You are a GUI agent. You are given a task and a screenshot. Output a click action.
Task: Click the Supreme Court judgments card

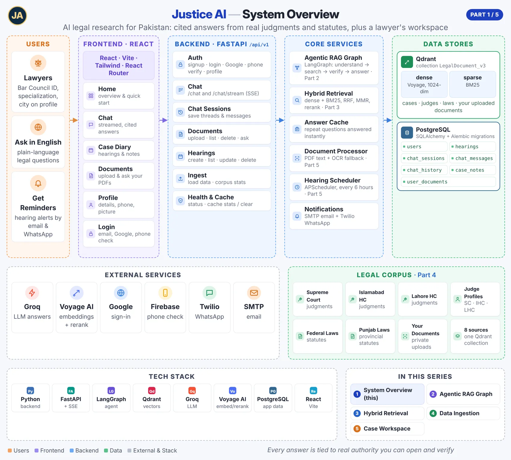click(x=318, y=299)
